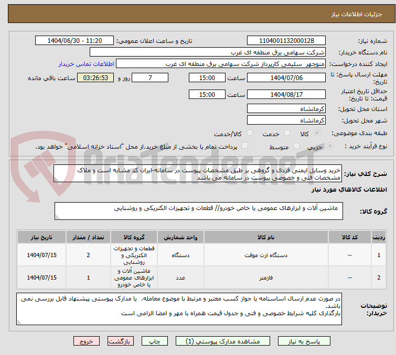Click the چاپ print button
This screenshot has height=355, width=396.
155,341
